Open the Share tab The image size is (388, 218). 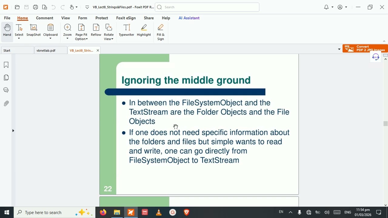tap(149, 18)
